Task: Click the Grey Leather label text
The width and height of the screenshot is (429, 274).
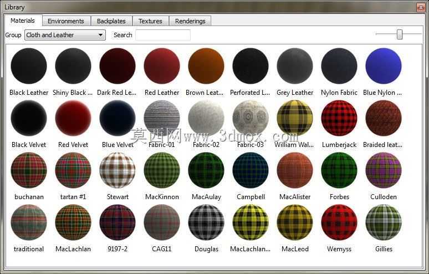Action: pyautogui.click(x=295, y=93)
